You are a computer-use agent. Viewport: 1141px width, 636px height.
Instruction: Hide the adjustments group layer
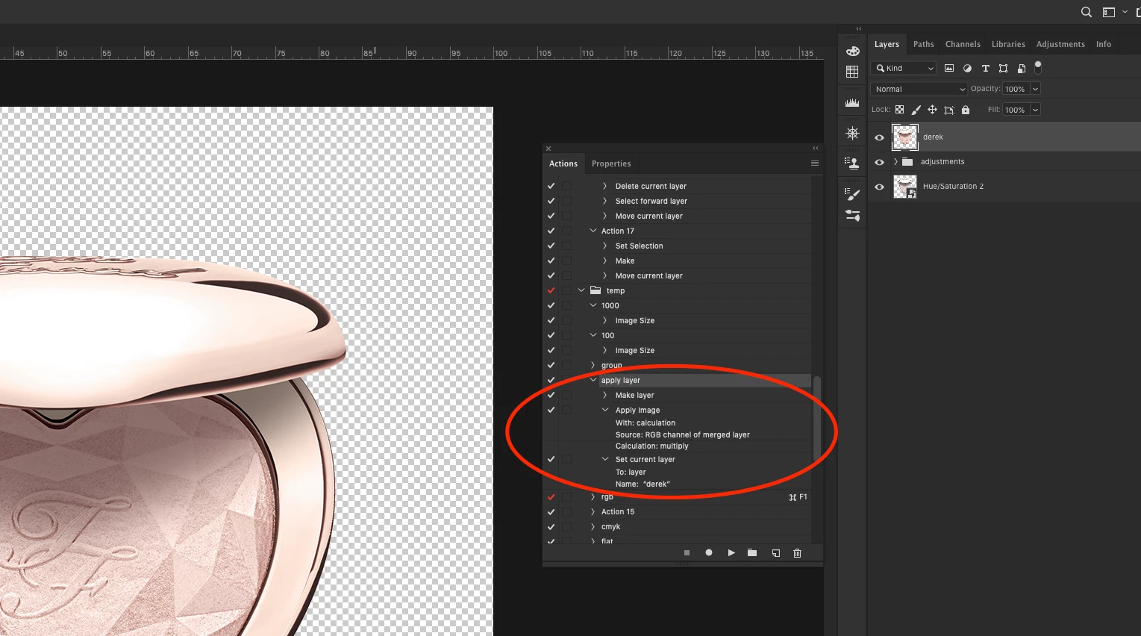(x=879, y=162)
